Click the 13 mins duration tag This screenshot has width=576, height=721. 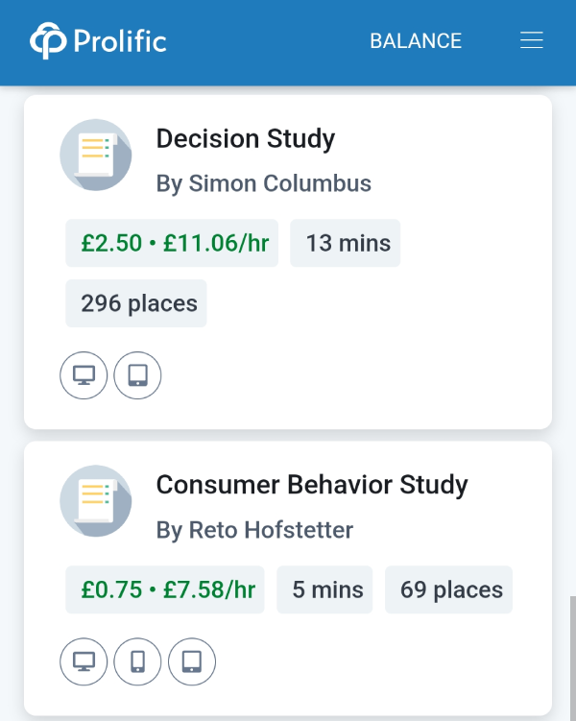click(x=346, y=244)
